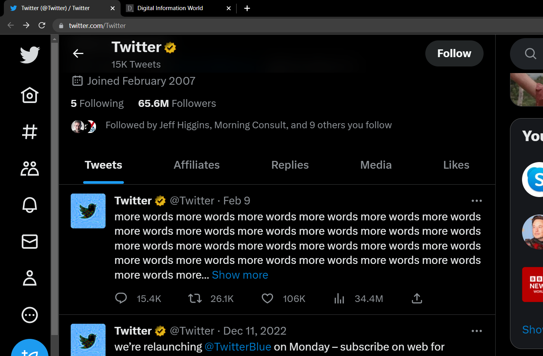
Task: Click the vertical scrollbar thumb
Action: [55, 188]
